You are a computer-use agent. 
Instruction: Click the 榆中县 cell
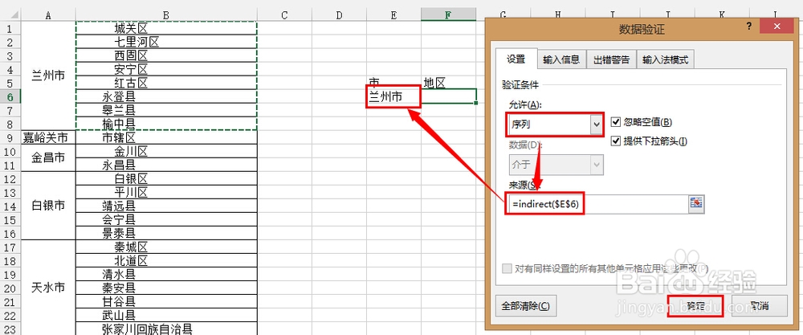pyautogui.click(x=166, y=124)
